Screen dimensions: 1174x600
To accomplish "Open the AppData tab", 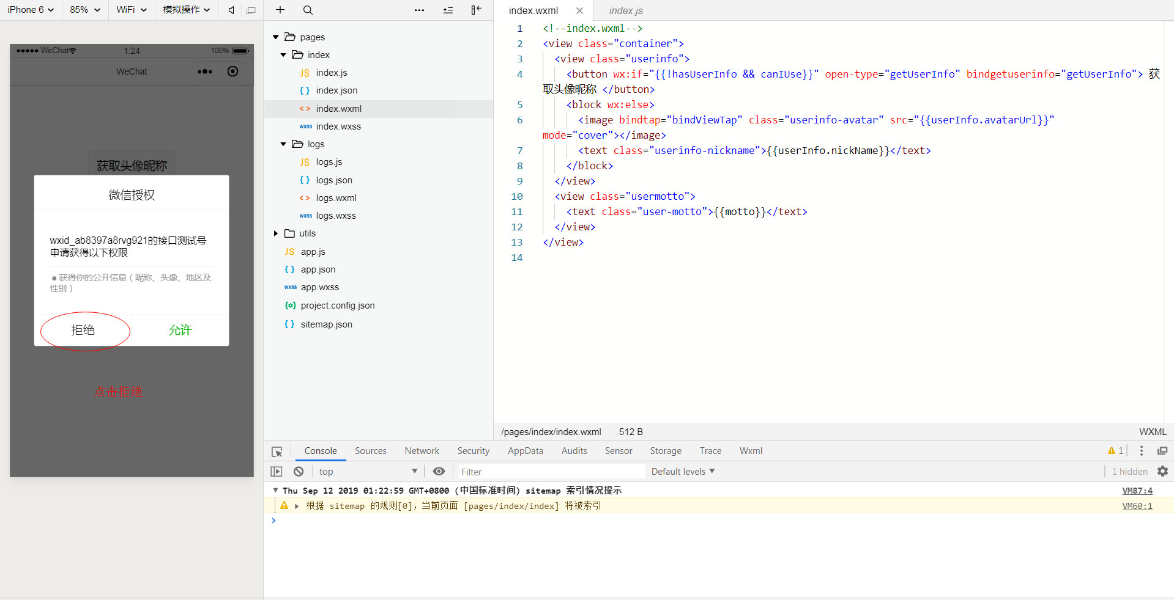I will 526,451.
